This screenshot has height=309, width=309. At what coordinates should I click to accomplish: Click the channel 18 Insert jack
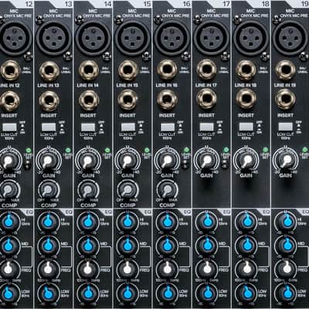[x=246, y=99]
